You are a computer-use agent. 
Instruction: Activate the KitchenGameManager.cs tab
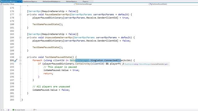(9, 2)
